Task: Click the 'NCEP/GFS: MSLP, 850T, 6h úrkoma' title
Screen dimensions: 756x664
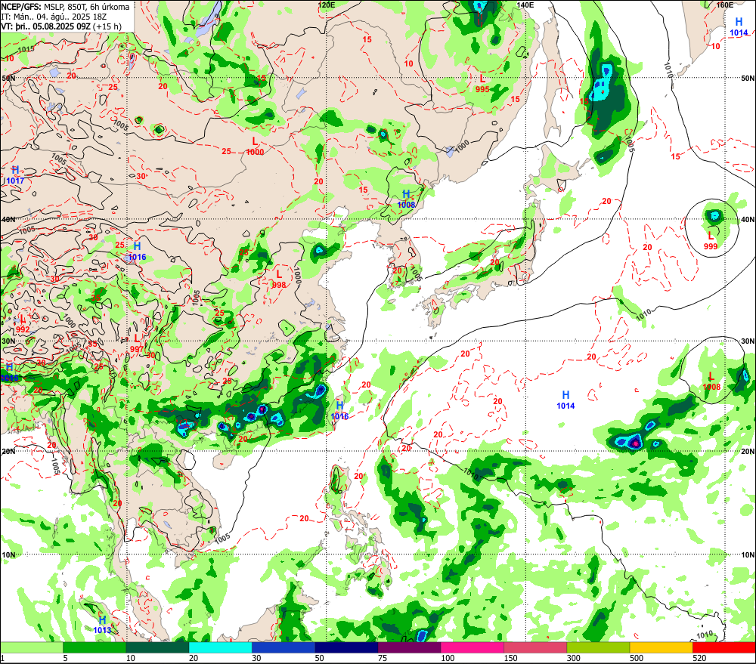Action: tap(66, 7)
